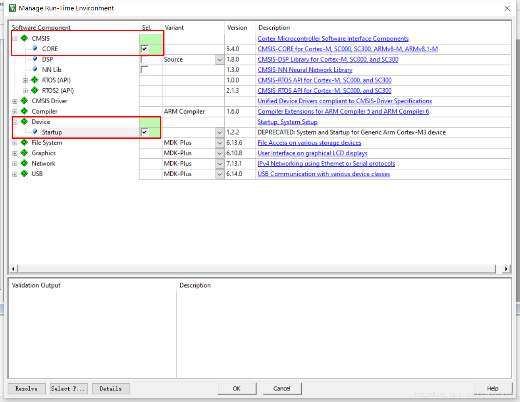Click the RTOS (API) green diamond icon
This screenshot has width=520, height=402.
(35, 80)
